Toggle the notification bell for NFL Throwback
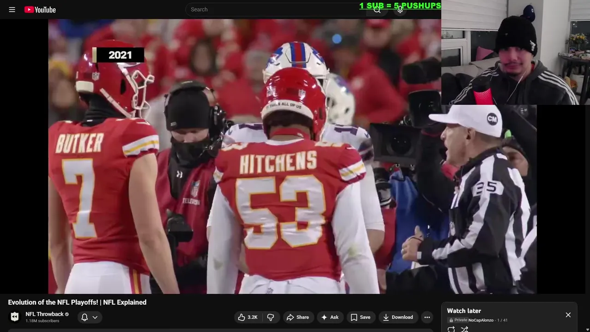Image resolution: width=590 pixels, height=332 pixels. click(x=85, y=317)
